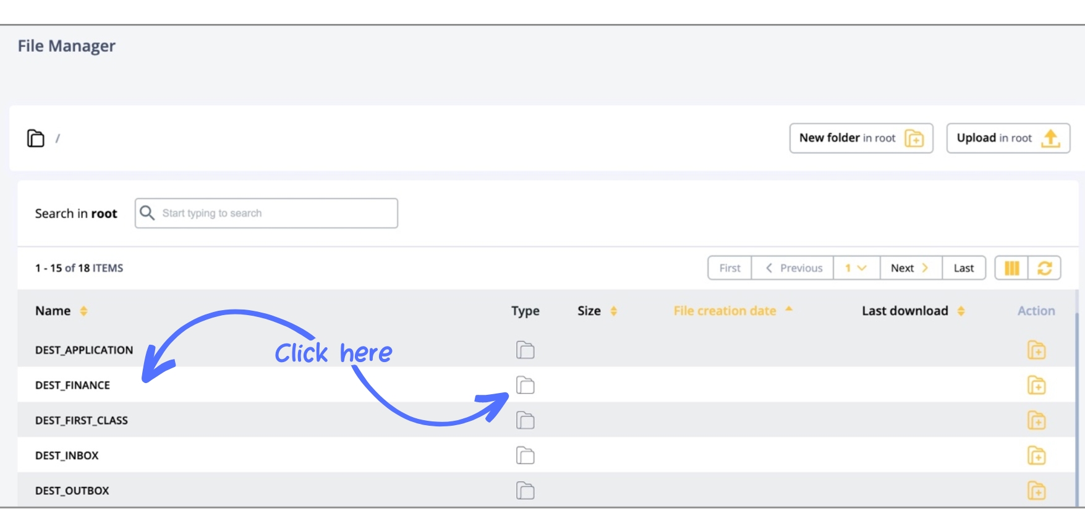Click Upload in root button
This screenshot has width=1085, height=532.
click(1008, 138)
